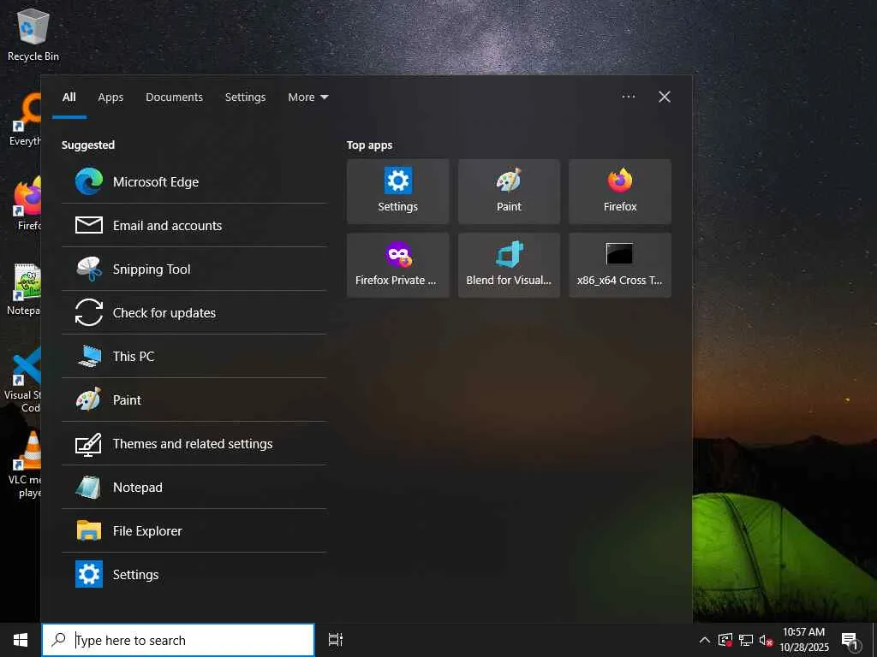Expand the More dropdown filter
Screen dimensions: 877x657
308,98
